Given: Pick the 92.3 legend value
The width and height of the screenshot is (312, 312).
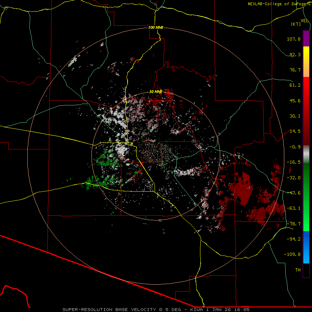Looking at the screenshot, I should (295, 54).
